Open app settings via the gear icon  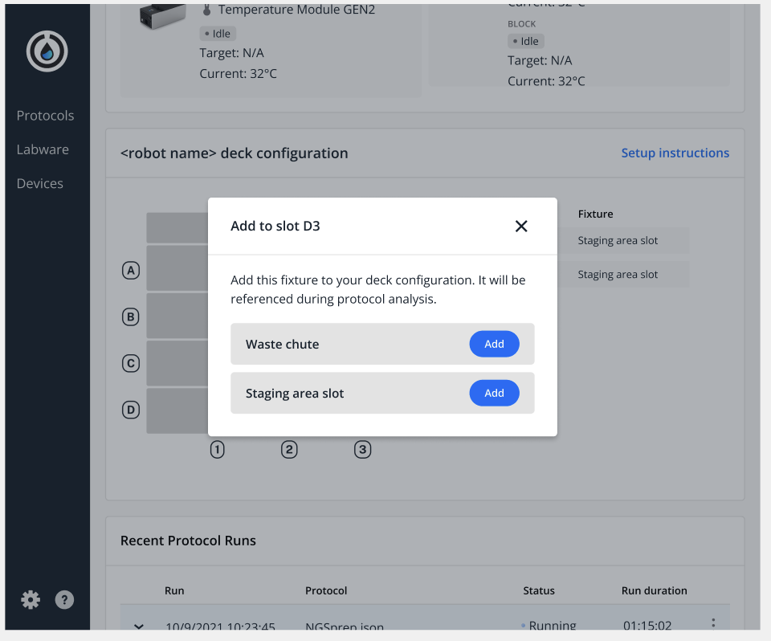[30, 599]
